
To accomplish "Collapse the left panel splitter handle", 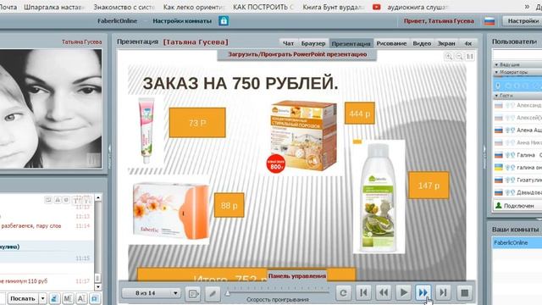I will click(x=110, y=156).
